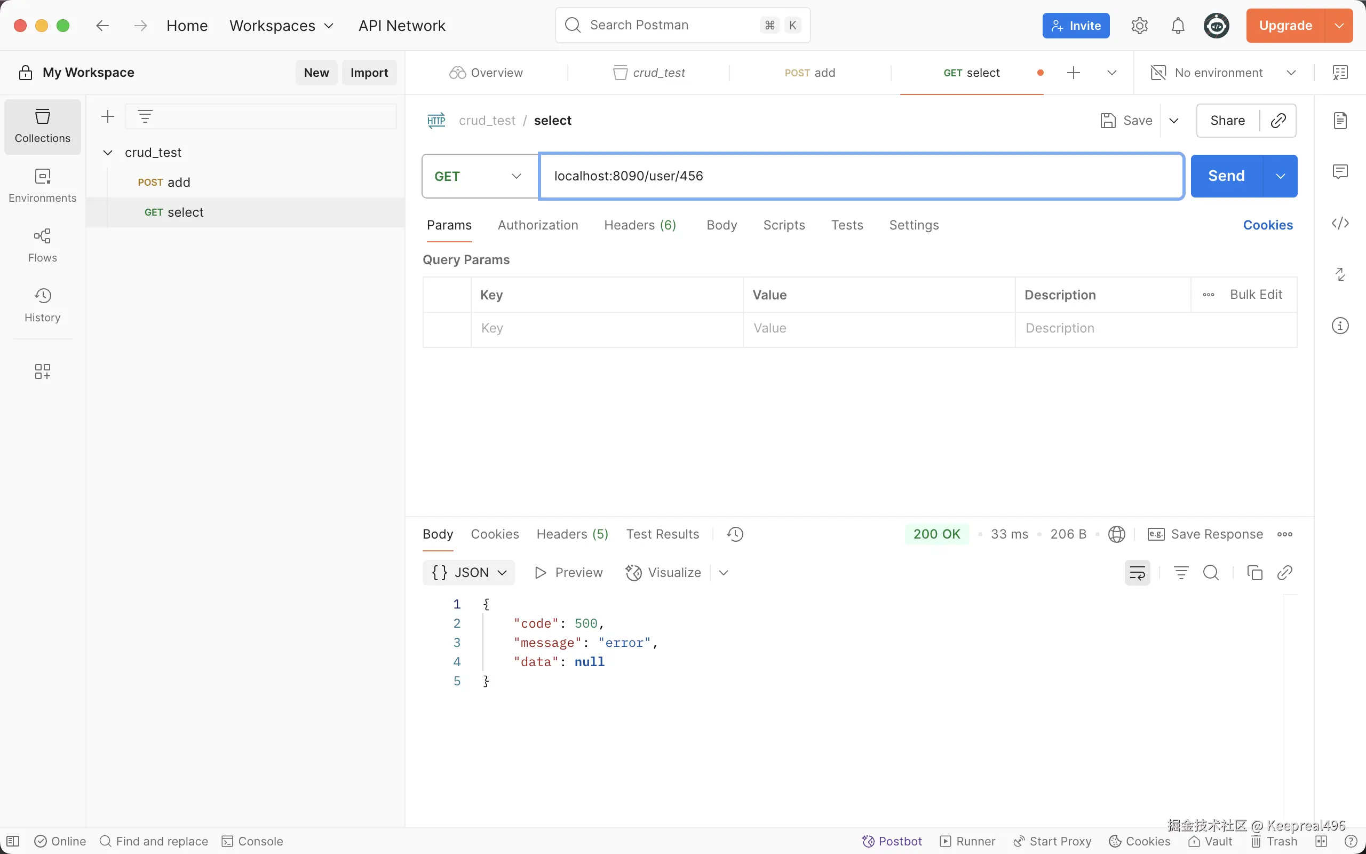Open the JSON format dropdown
Viewport: 1366px width, 854px height.
click(x=468, y=573)
